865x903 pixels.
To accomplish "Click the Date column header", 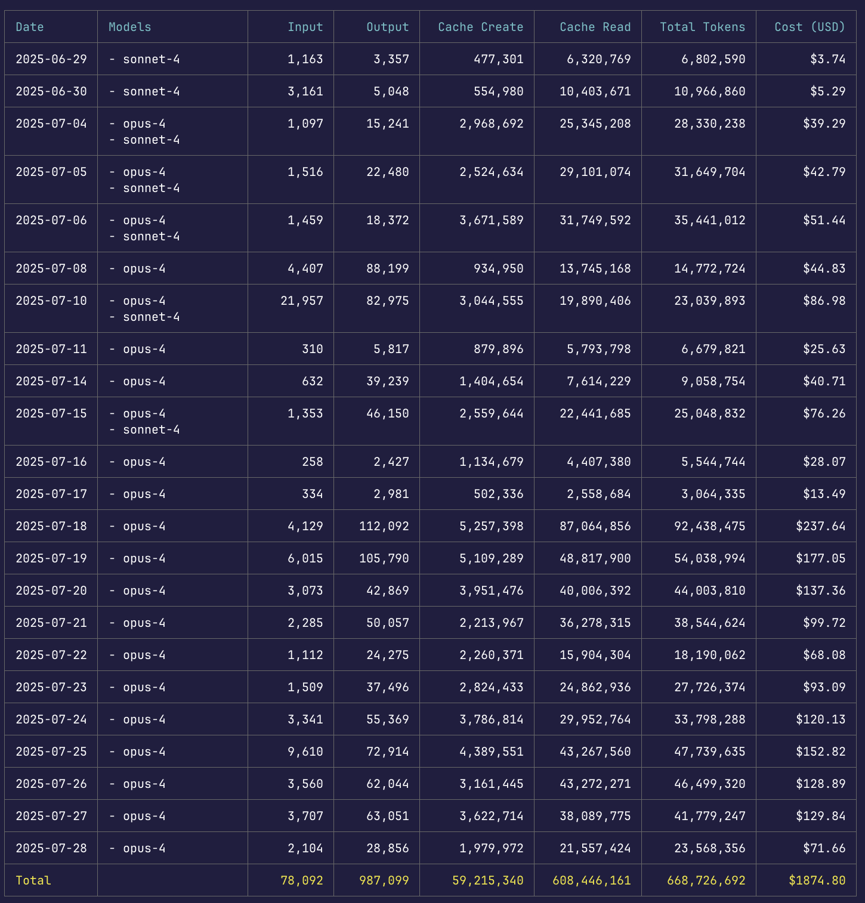I will click(x=30, y=27).
